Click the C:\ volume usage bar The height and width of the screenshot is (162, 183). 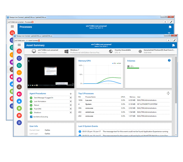(148, 68)
